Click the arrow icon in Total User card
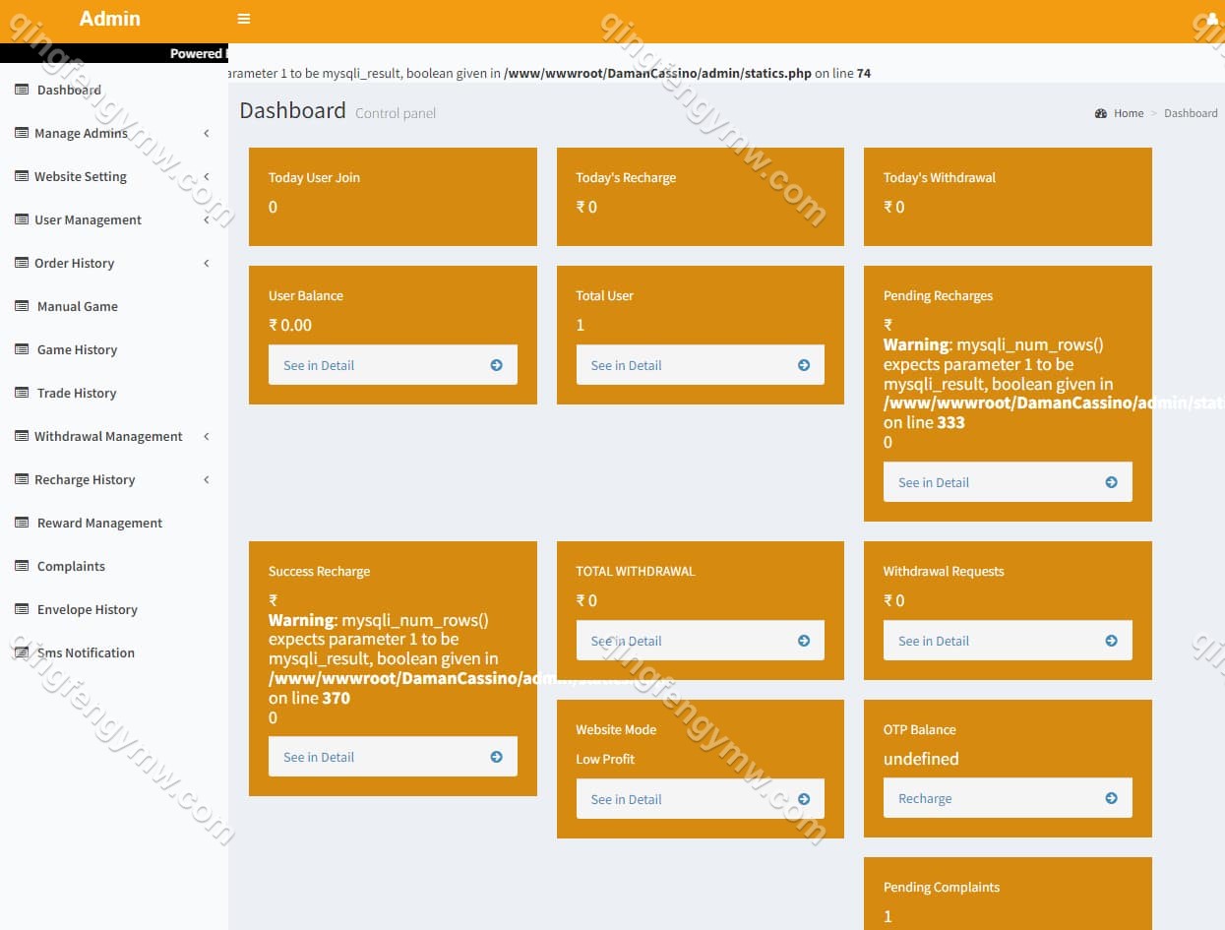 click(x=804, y=365)
